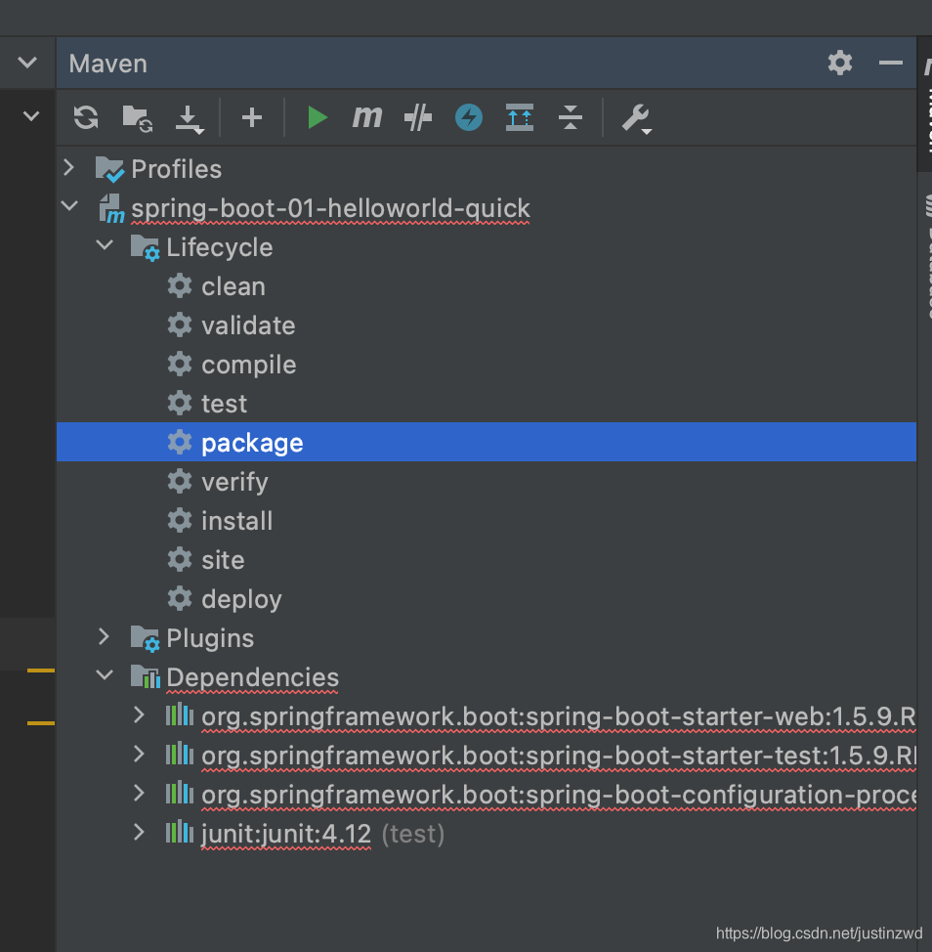The height and width of the screenshot is (952, 932).
Task: Click the green Run Maven Build button
Action: [x=317, y=117]
